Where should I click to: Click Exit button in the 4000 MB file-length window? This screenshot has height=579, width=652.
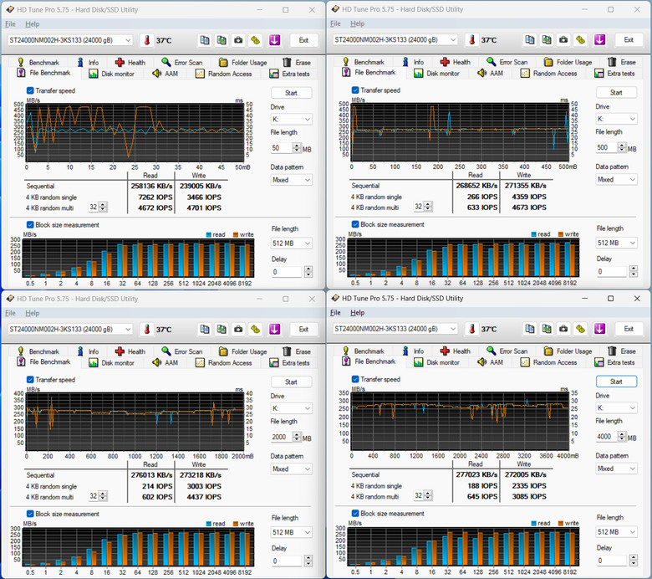click(x=629, y=329)
